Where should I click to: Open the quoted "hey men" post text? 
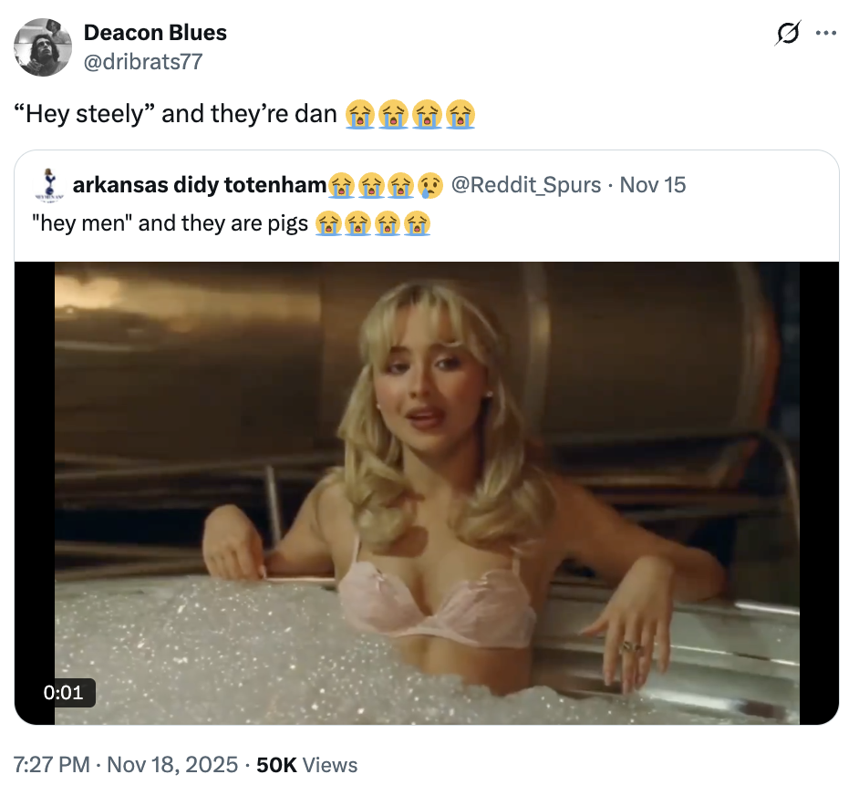(x=173, y=222)
